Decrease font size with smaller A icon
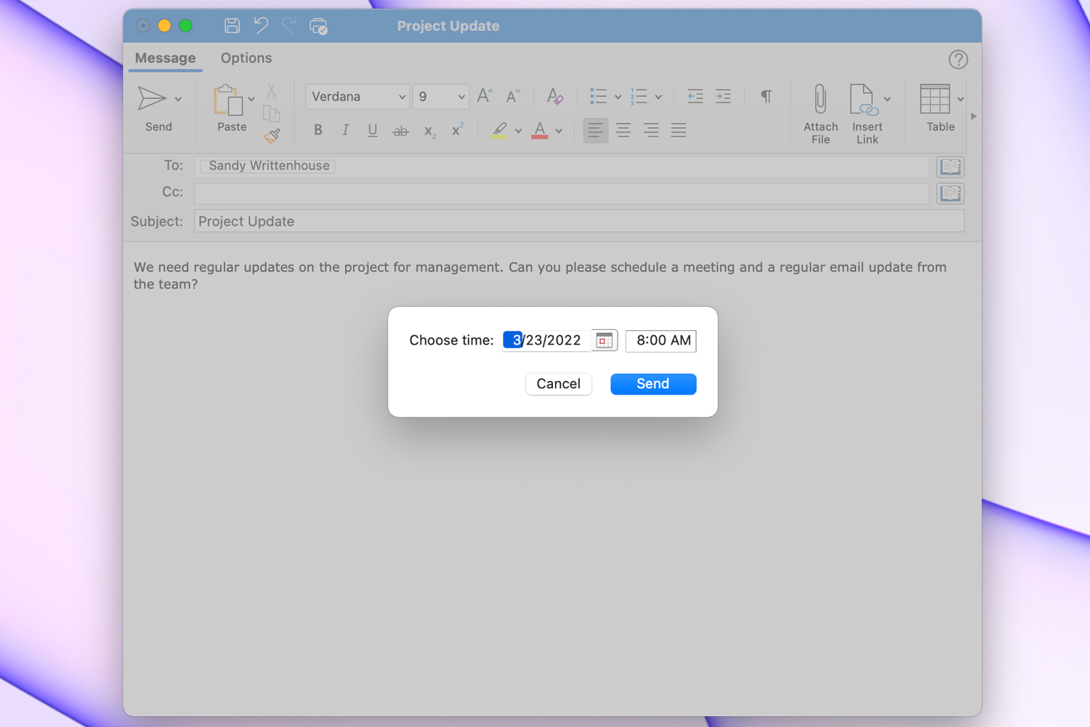The height and width of the screenshot is (727, 1090). coord(513,96)
